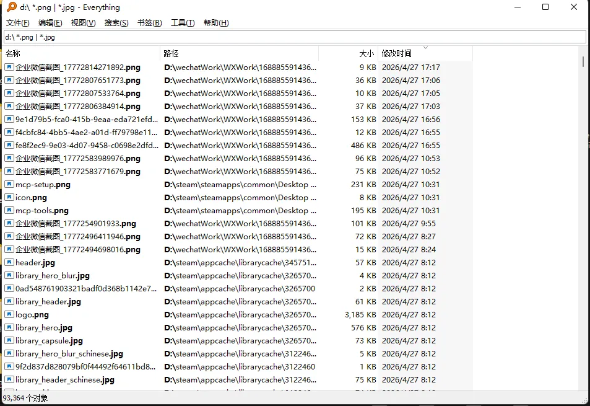Click the icon beside library_hero_blur.jpg

[x=9, y=276]
